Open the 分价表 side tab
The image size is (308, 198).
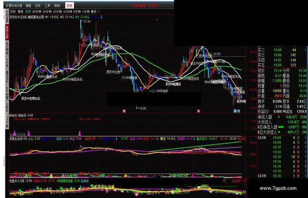coord(7,63)
